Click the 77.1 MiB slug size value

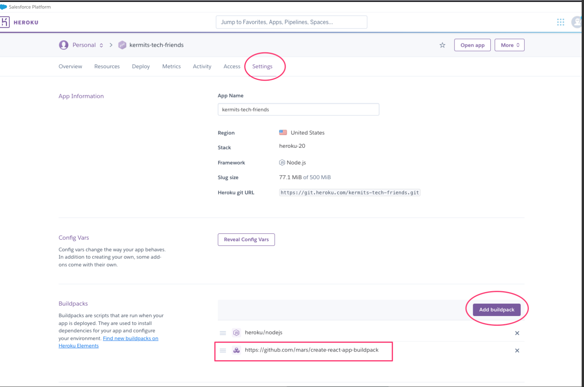click(x=290, y=177)
